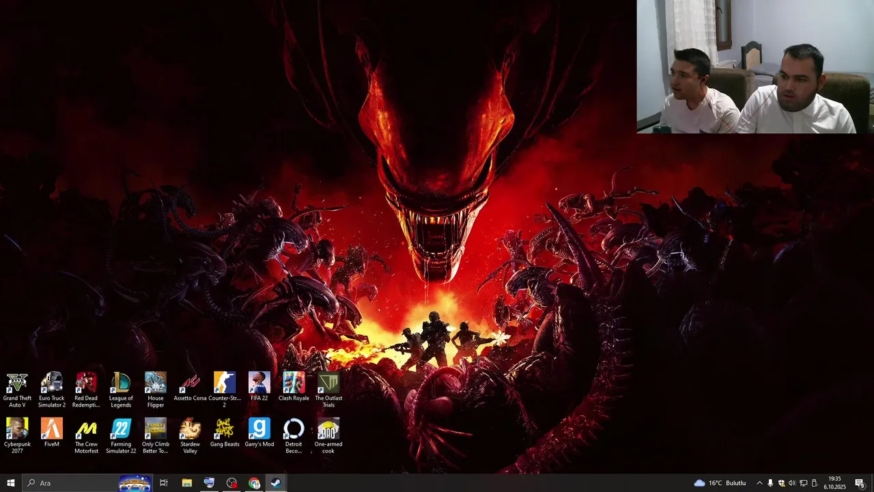This screenshot has height=492, width=874.
Task: Select The Crew Motorfest icon
Action: tap(86, 436)
